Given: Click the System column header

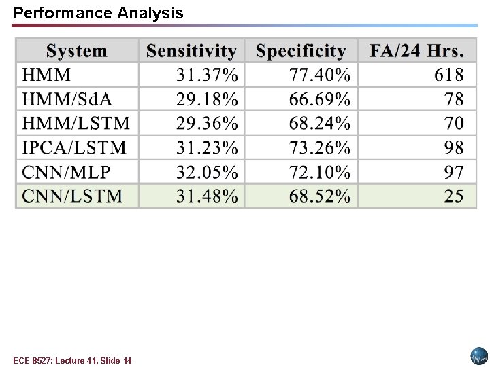Looking at the screenshot, I should 77,50.
